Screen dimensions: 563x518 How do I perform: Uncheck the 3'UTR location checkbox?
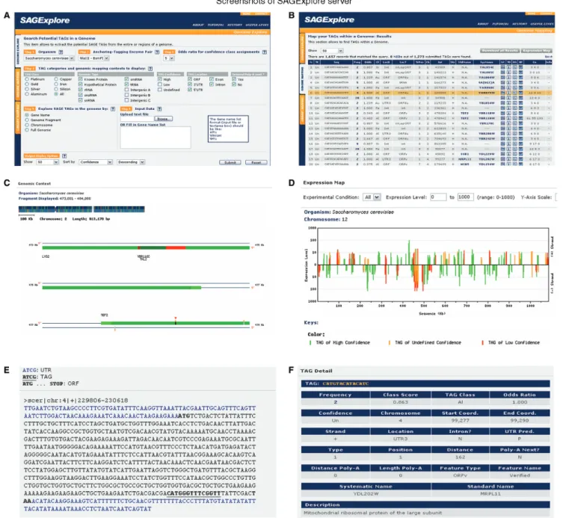point(190,84)
